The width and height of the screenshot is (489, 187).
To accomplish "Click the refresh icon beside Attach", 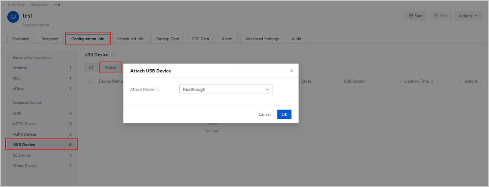I will pos(91,68).
